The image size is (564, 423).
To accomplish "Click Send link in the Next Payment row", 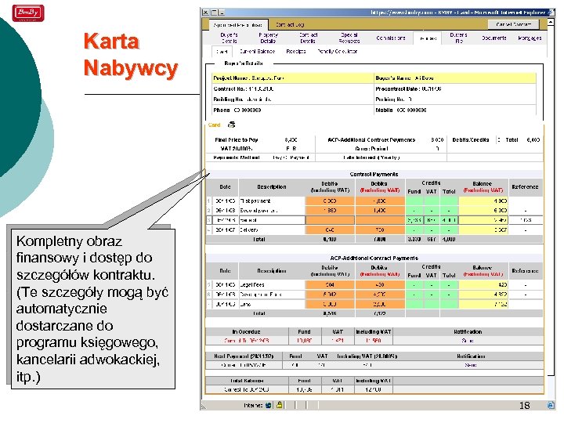I will tap(471, 365).
